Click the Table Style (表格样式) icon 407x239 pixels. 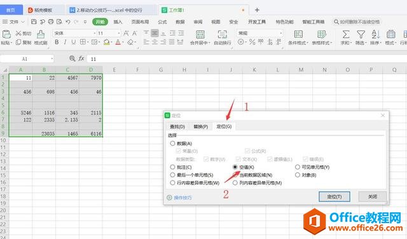click(x=322, y=34)
